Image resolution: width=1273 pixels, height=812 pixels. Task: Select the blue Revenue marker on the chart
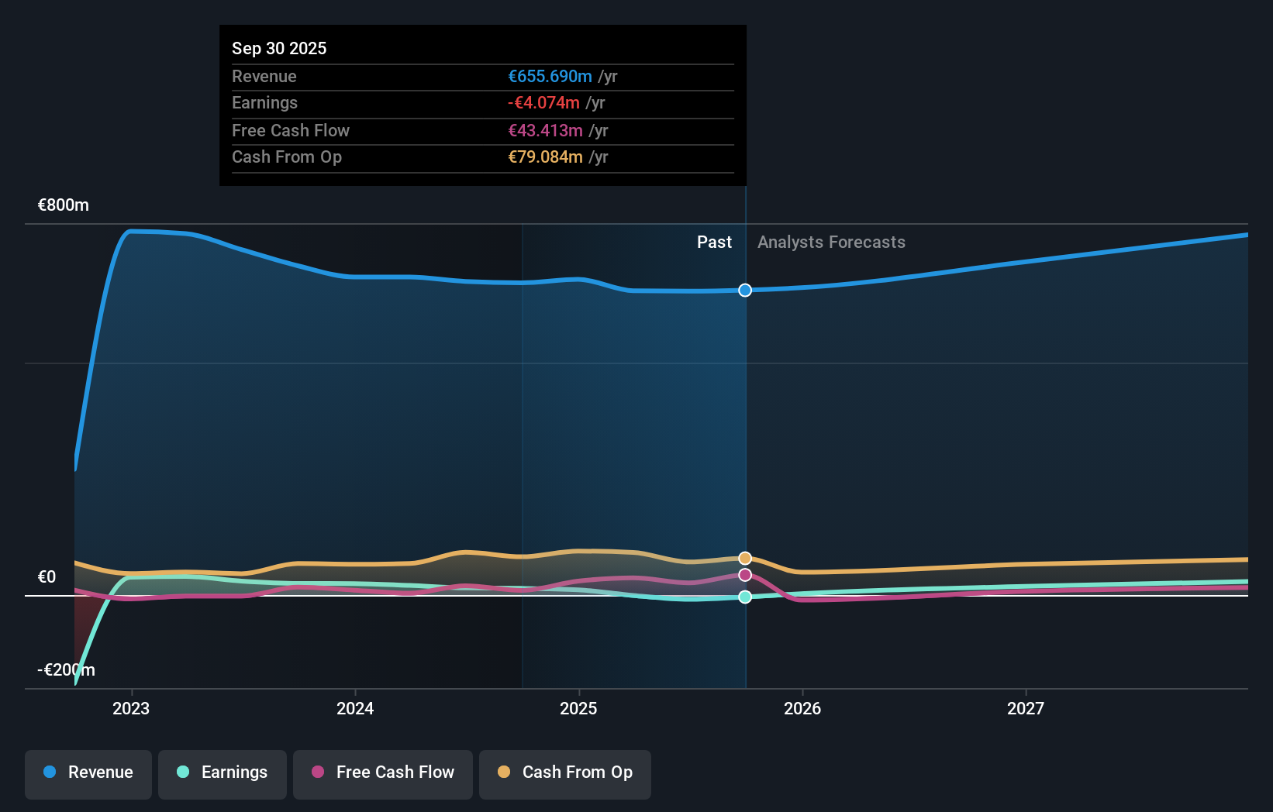point(744,290)
